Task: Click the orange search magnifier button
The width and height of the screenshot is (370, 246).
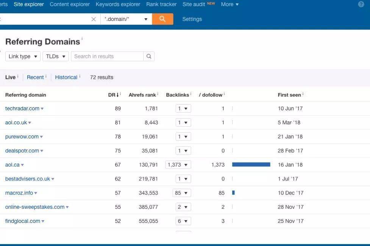Action: (162, 19)
